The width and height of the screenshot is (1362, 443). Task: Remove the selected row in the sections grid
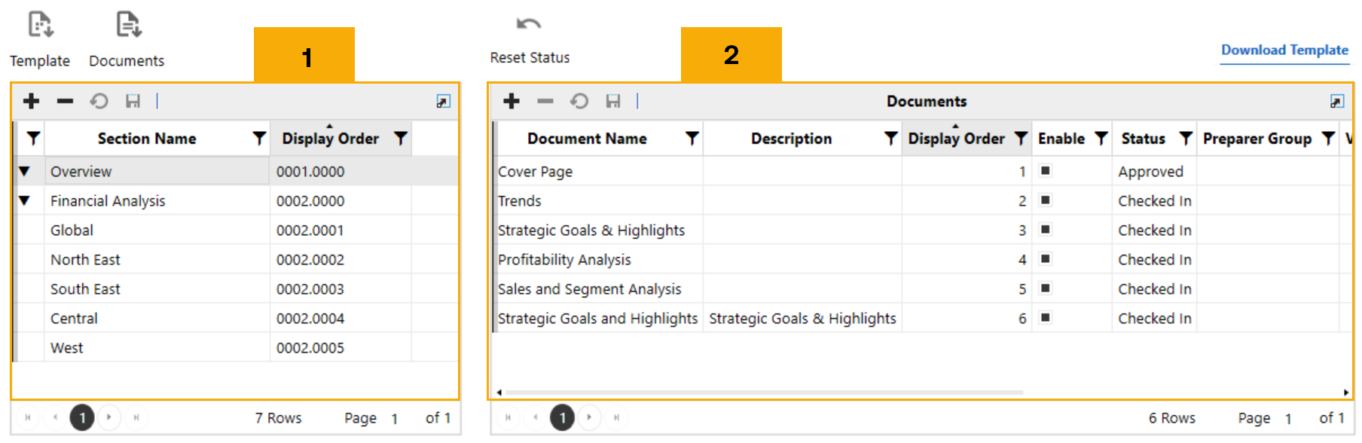click(66, 101)
